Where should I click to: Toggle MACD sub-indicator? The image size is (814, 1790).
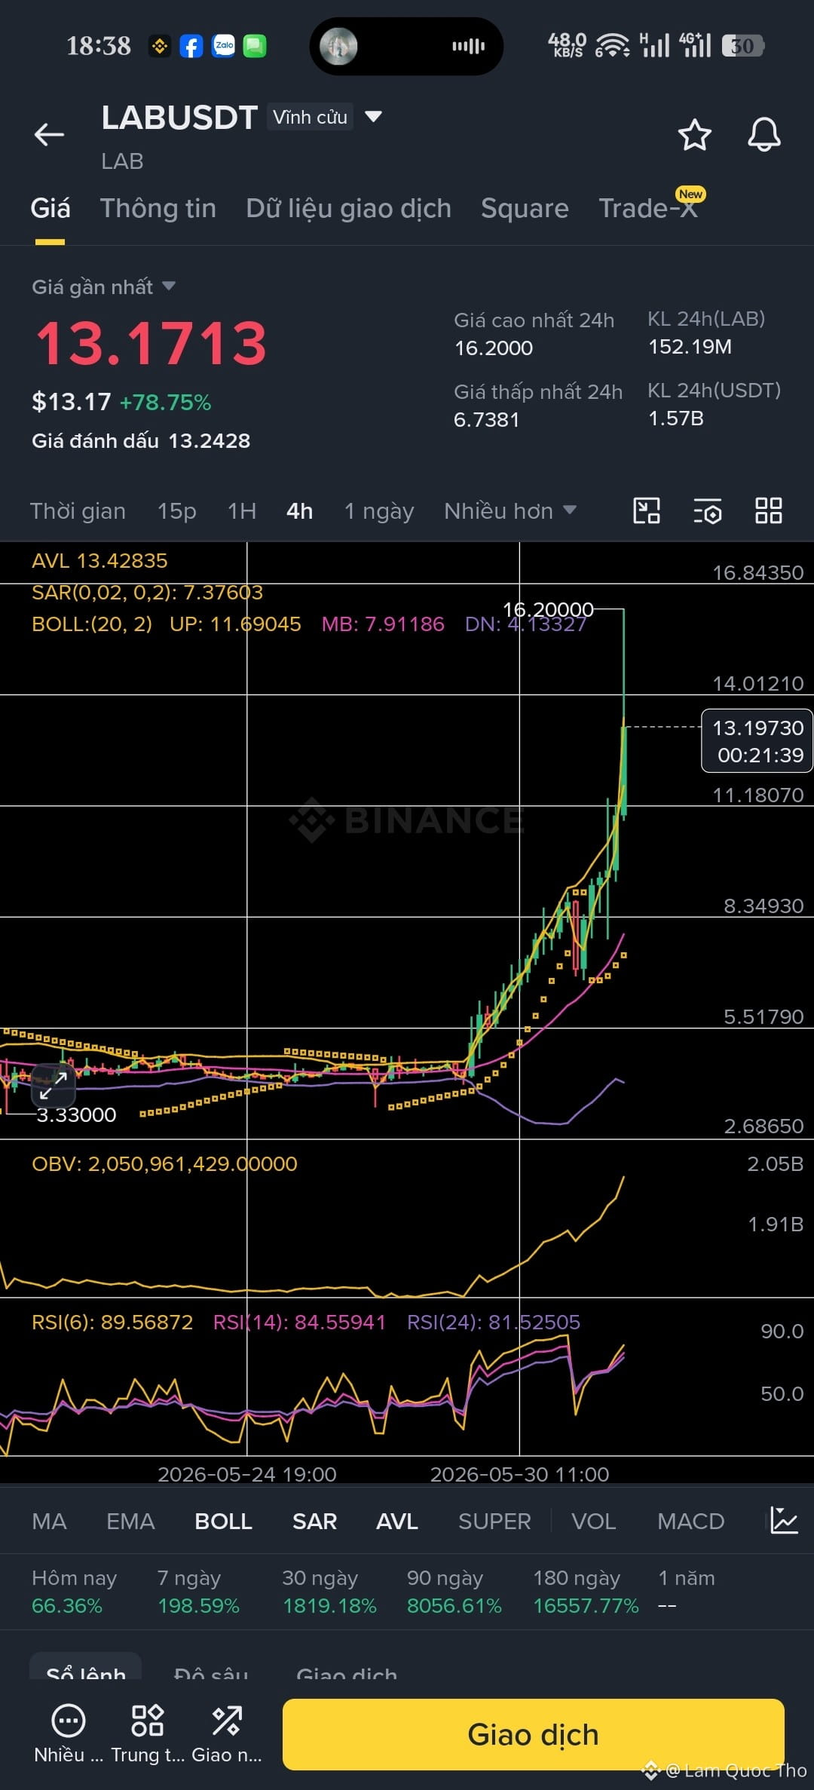690,1521
